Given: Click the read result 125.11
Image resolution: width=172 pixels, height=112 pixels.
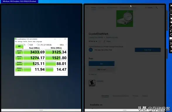Looking at the screenshot, I should 34,64.
